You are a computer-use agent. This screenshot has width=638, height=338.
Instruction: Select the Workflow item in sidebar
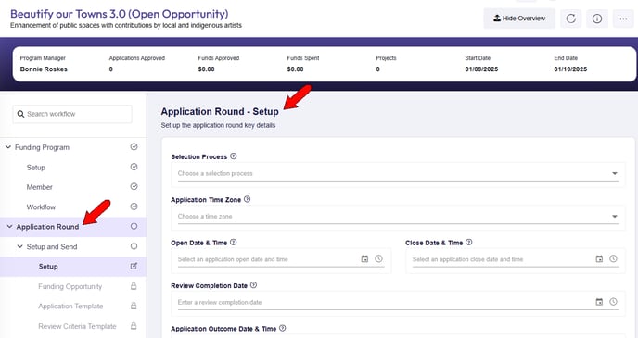(41, 207)
